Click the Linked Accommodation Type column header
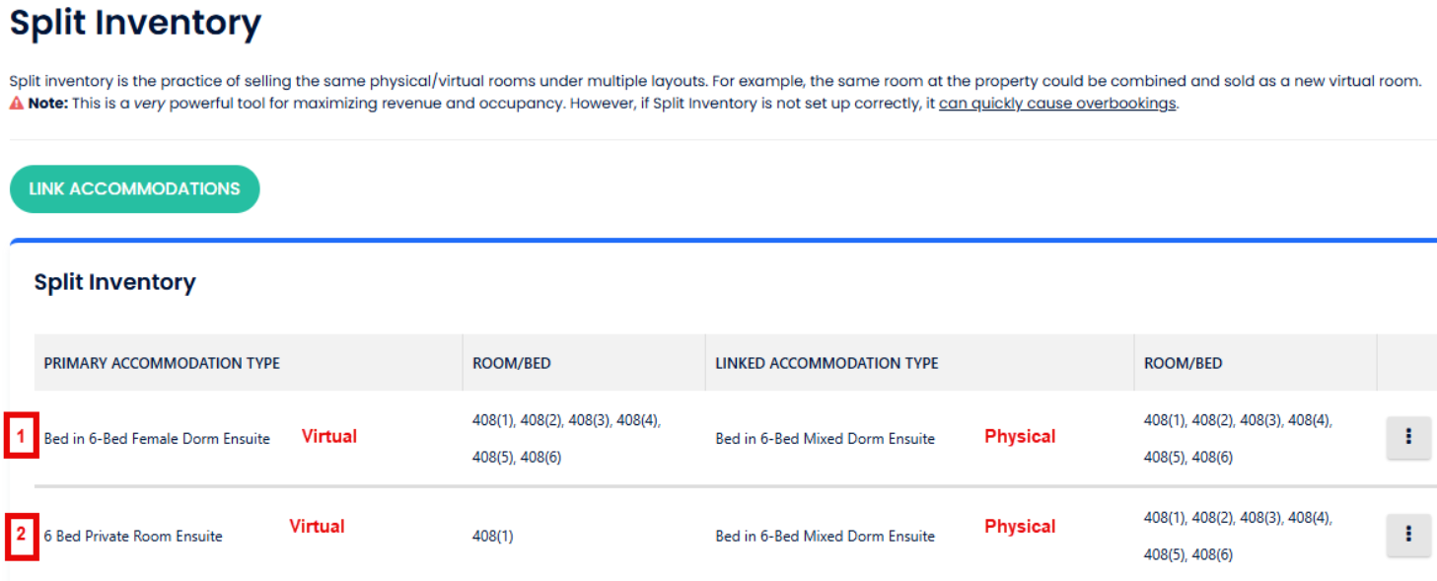1437x581 pixels. (x=826, y=363)
